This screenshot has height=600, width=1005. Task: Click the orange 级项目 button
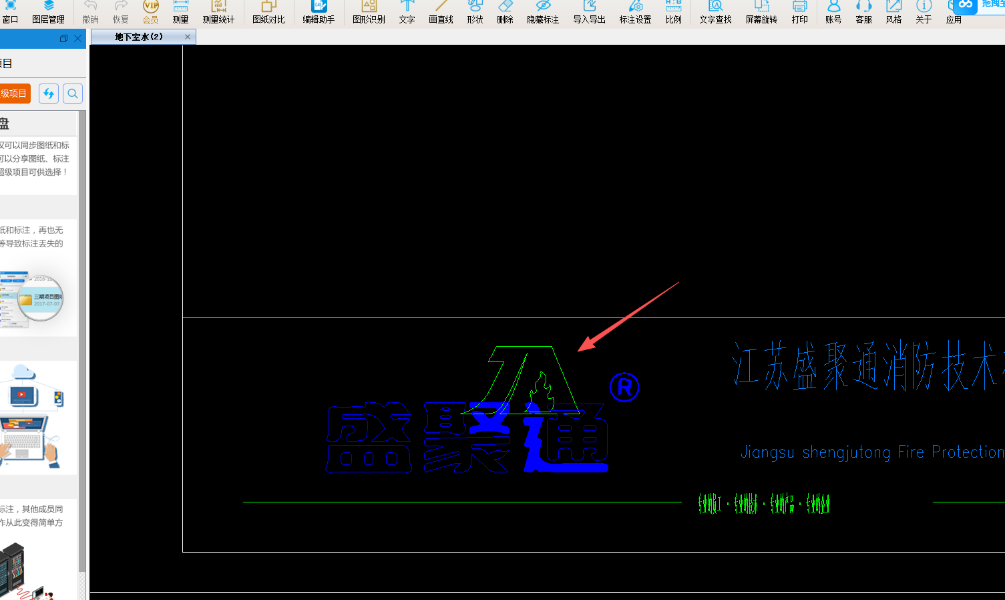[x=14, y=94]
